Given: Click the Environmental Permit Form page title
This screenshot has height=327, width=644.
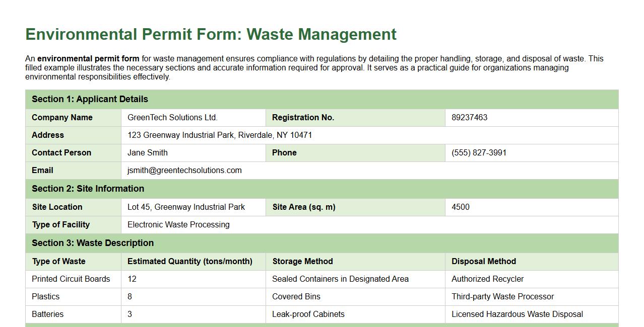Looking at the screenshot, I should [210, 34].
